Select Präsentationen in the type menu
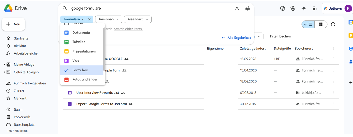 pyautogui.click(x=84, y=51)
